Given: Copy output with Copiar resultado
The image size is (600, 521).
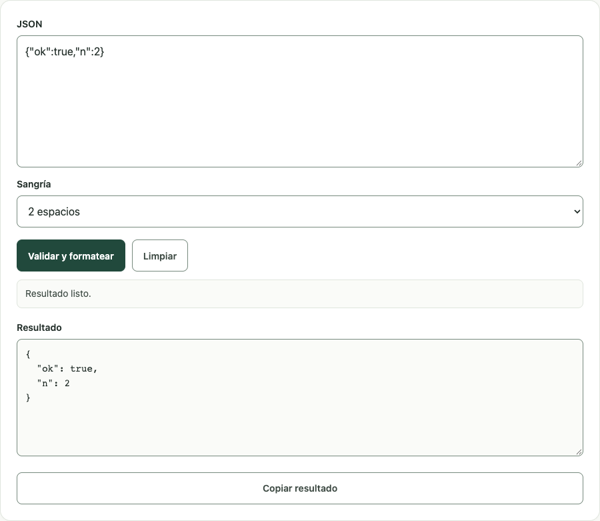Looking at the screenshot, I should tap(300, 488).
